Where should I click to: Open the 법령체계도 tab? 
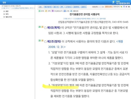(76, 7)
